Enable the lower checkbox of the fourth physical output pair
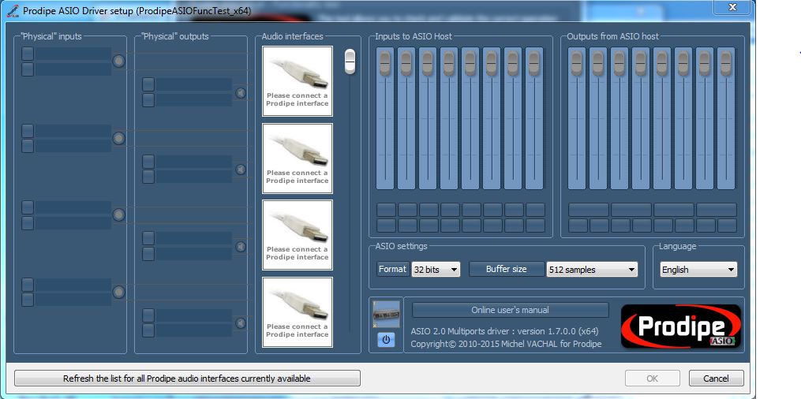The image size is (801, 399). click(x=148, y=330)
